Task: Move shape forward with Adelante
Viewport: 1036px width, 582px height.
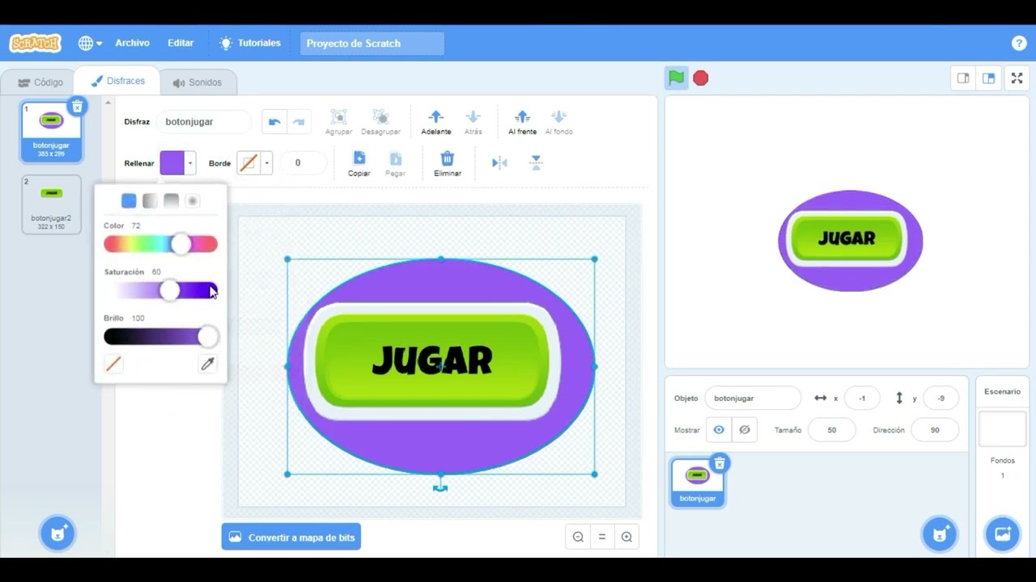Action: click(435, 122)
